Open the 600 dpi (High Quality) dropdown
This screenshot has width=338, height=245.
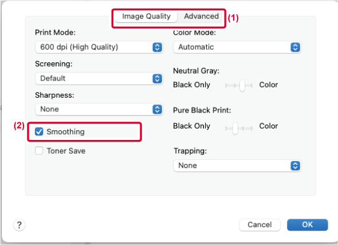click(99, 47)
